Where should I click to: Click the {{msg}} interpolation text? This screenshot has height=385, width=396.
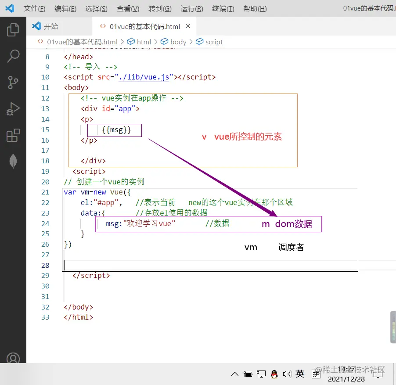click(116, 130)
